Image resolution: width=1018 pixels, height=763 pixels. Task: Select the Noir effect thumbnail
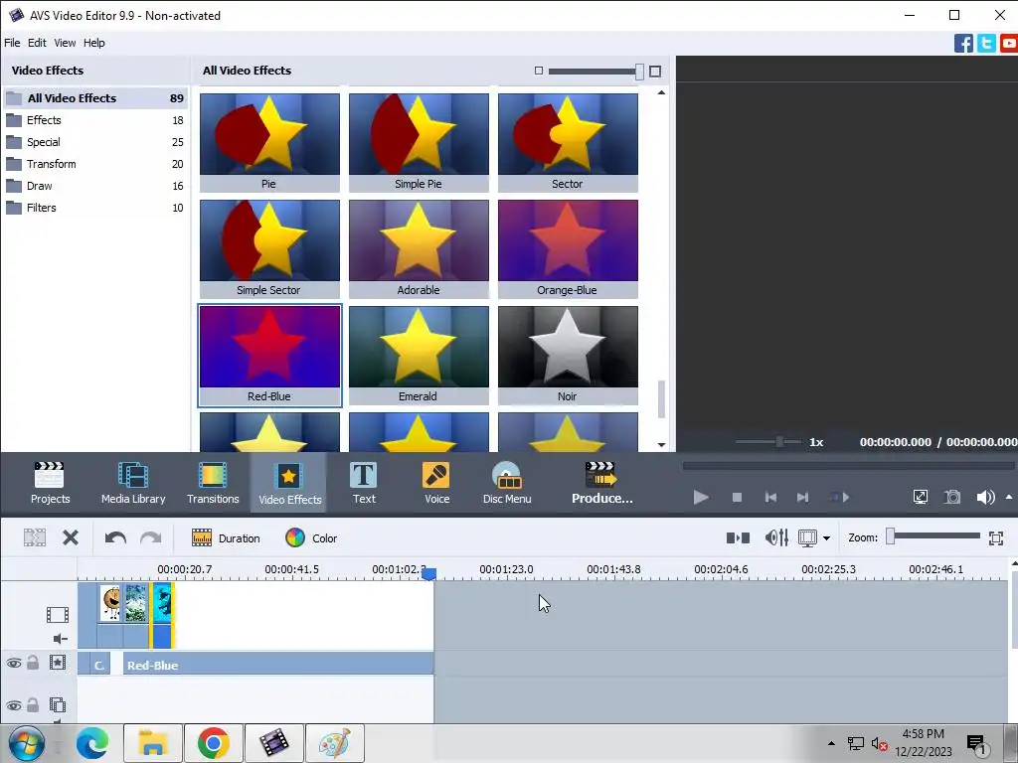coord(568,355)
